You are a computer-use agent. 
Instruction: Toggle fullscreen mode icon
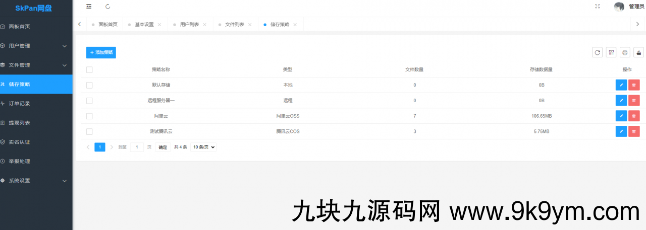[x=598, y=7]
